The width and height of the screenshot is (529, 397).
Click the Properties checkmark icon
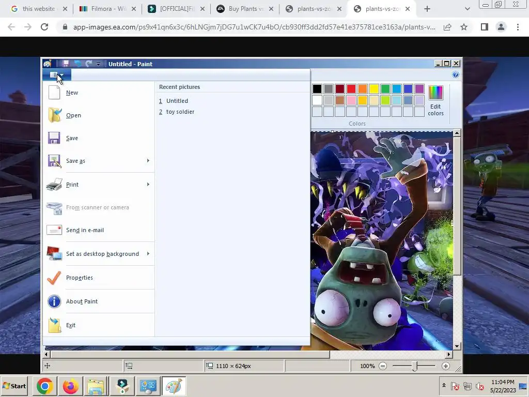[x=54, y=278]
